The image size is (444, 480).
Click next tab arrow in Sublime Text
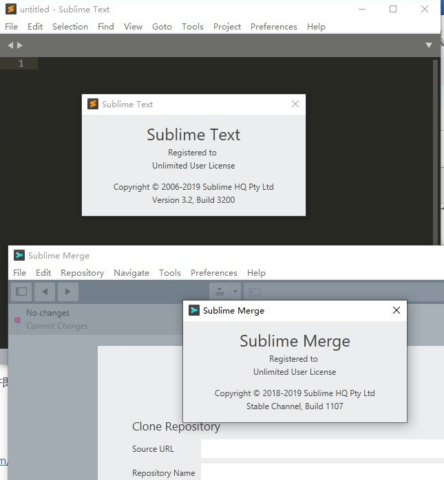20,45
